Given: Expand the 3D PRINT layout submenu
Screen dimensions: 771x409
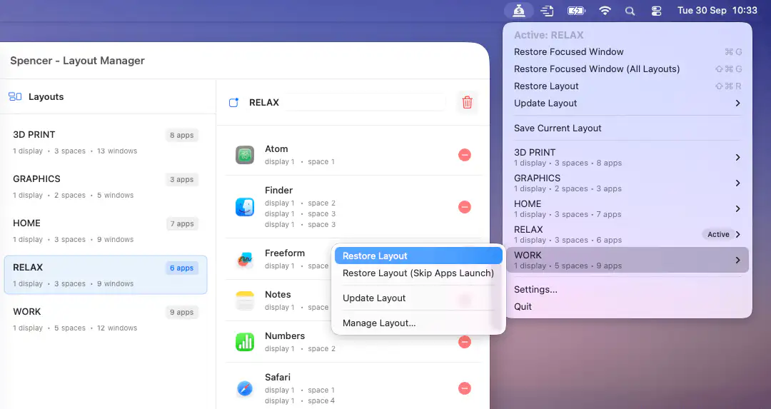Looking at the screenshot, I should [737, 158].
